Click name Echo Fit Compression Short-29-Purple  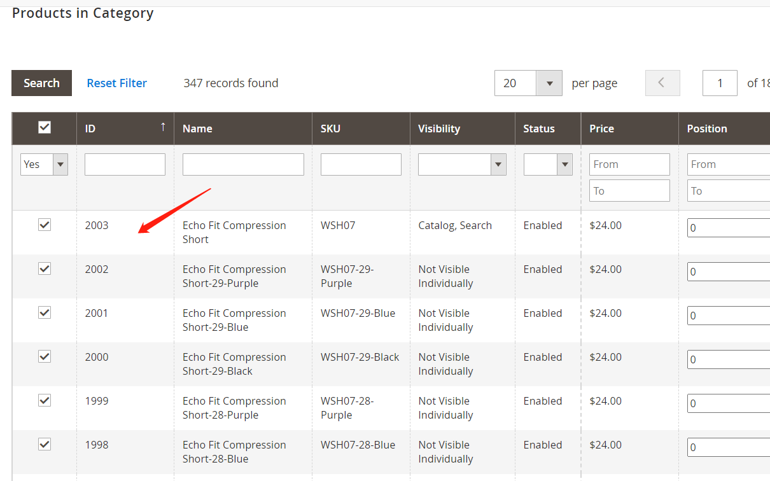click(x=234, y=276)
